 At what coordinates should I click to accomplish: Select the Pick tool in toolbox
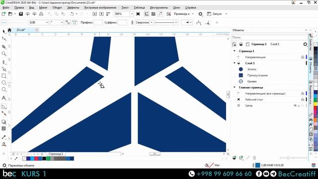tap(3, 31)
